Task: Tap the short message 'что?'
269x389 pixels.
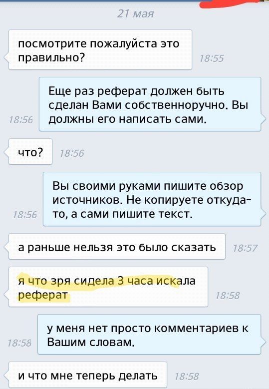Action: point(30,152)
